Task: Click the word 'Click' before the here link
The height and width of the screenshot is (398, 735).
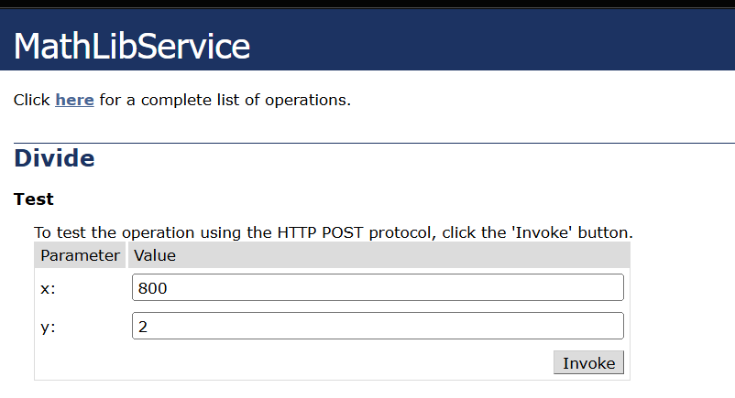Action: pyautogui.click(x=31, y=100)
